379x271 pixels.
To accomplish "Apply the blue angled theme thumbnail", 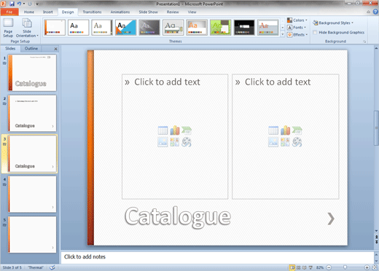I will coord(125,28).
